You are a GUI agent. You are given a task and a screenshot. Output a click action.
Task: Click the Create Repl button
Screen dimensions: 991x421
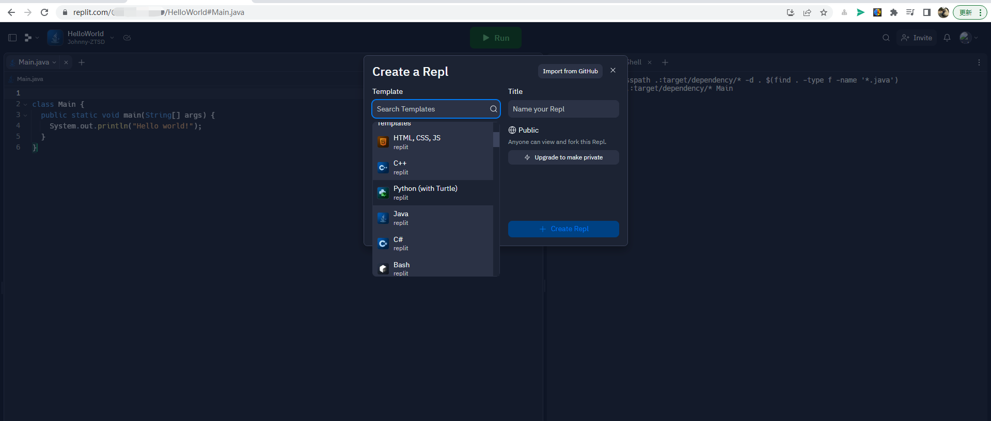pyautogui.click(x=563, y=229)
